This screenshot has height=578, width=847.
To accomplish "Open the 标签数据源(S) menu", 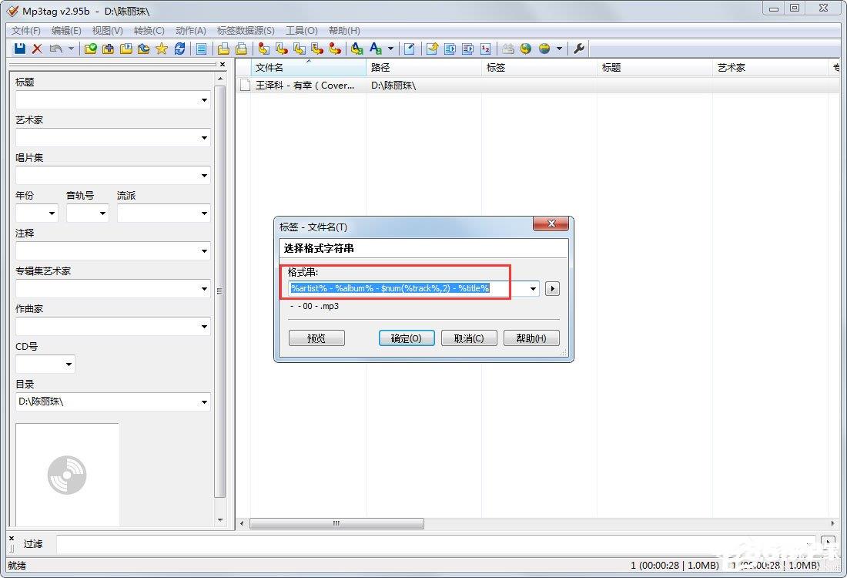I will point(246,31).
